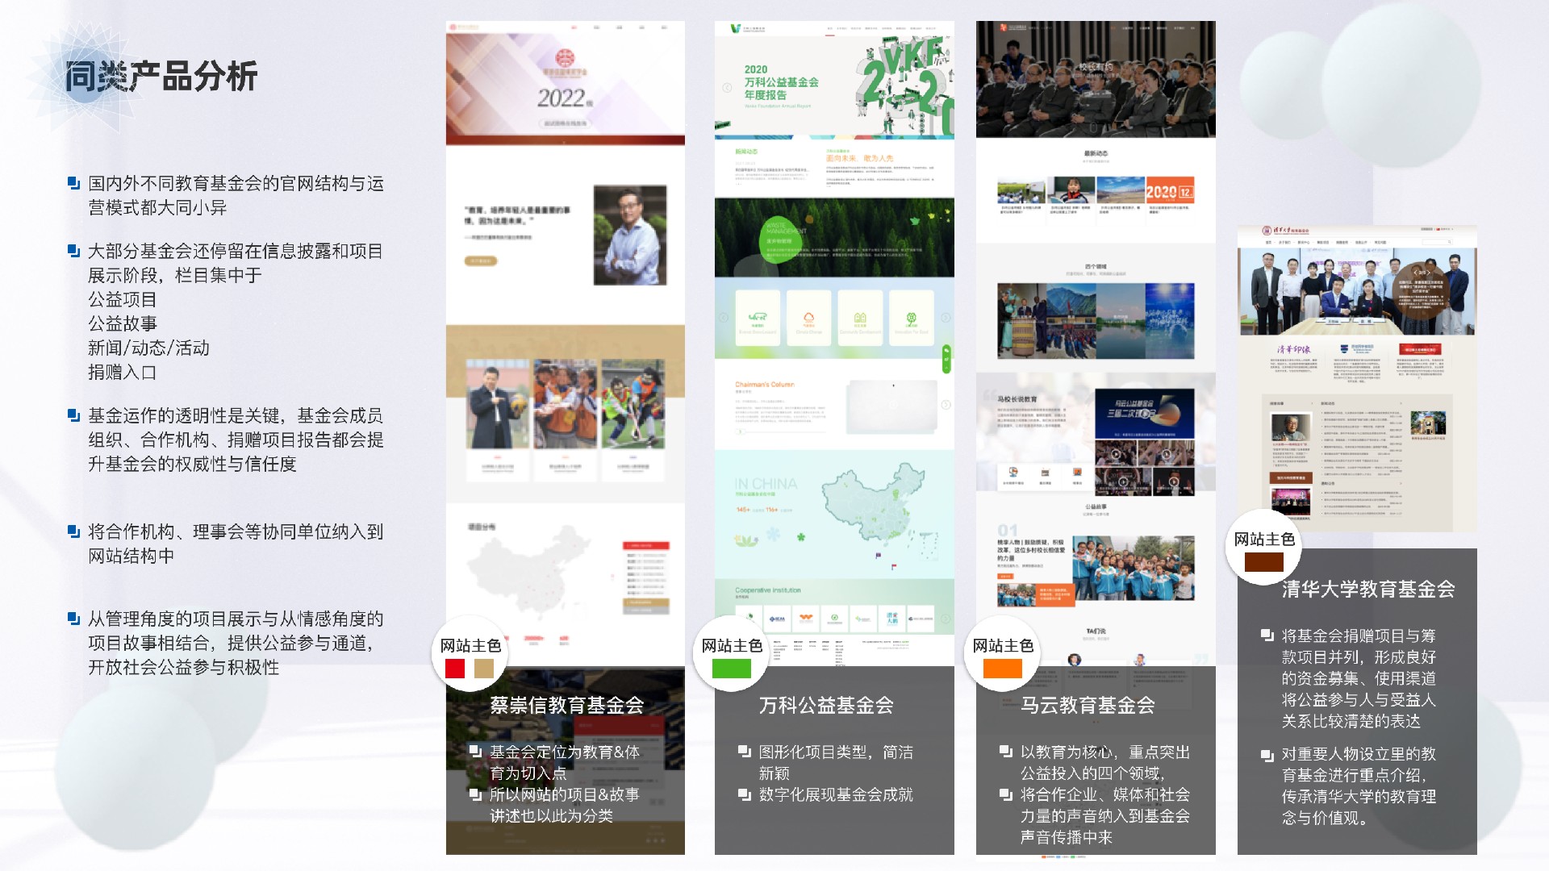Screen dimensions: 1549x871
Task: Click bullet icon beside 将基金会捐赠项目与筹款项目并列
Action: (x=1267, y=635)
